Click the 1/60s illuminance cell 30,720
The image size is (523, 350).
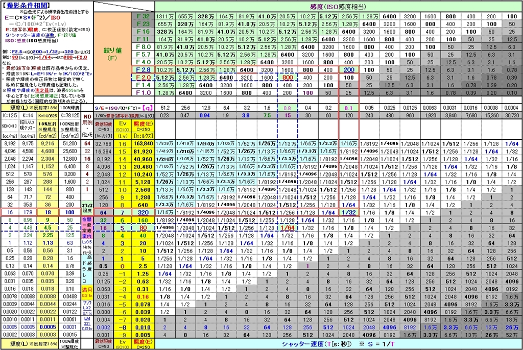[x=512, y=115]
